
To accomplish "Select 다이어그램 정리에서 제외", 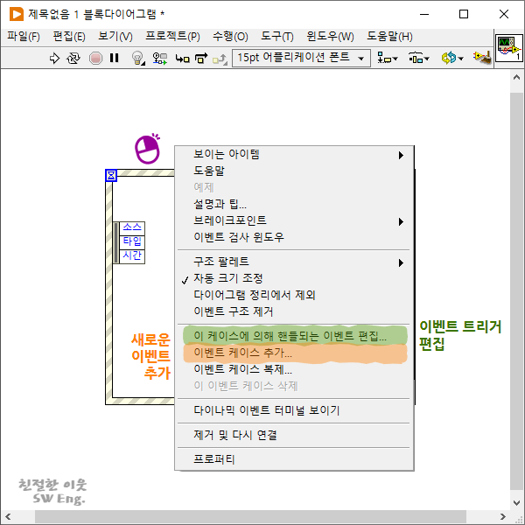I will [x=294, y=296].
